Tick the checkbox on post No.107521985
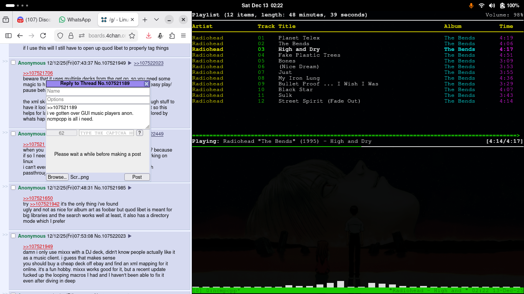The width and height of the screenshot is (524, 294). (x=13, y=188)
